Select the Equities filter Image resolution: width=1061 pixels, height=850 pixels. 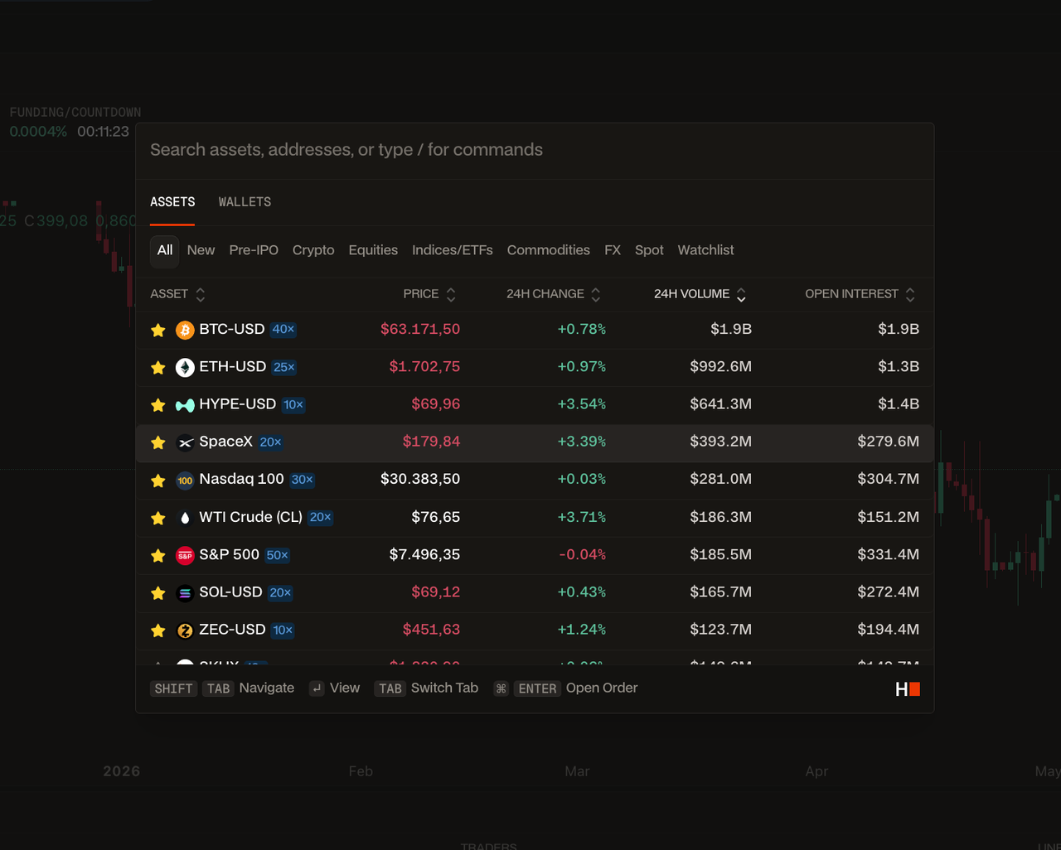pyautogui.click(x=373, y=250)
